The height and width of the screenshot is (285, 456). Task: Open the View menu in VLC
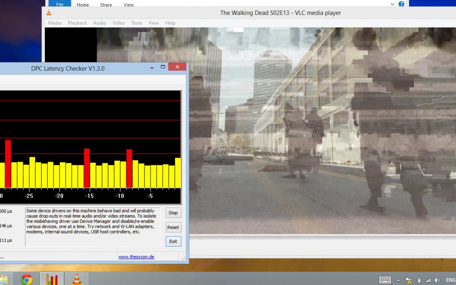click(154, 23)
